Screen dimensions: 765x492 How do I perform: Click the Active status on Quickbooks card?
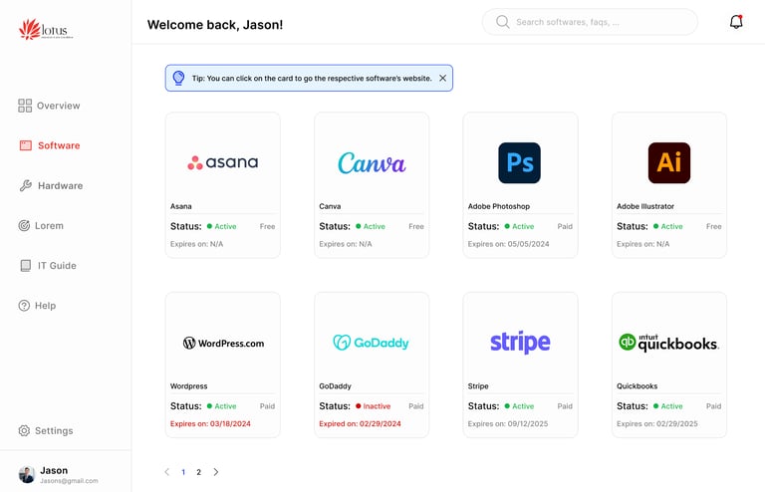tap(668, 406)
